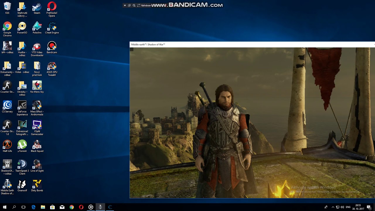Expand hidden system tray icons

[x=333, y=207]
